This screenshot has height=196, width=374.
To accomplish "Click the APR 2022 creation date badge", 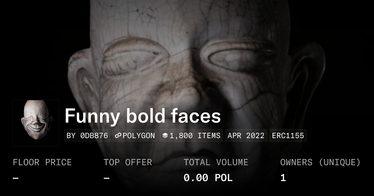I will [246, 136].
